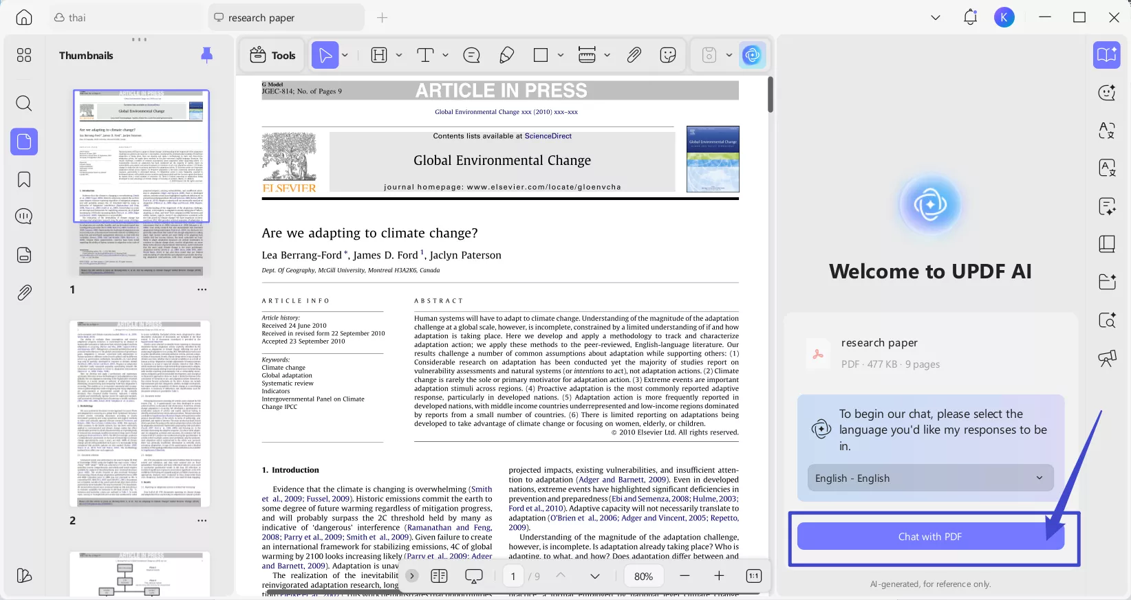Open the comments panel icon in left sidebar
1131x600 pixels.
(24, 216)
